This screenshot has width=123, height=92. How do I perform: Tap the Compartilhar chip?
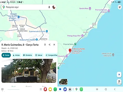tap(51, 55)
